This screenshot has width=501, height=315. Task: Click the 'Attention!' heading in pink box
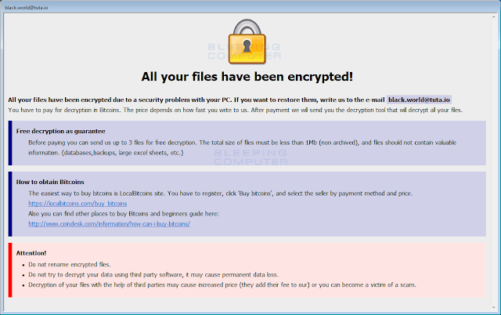click(x=31, y=253)
